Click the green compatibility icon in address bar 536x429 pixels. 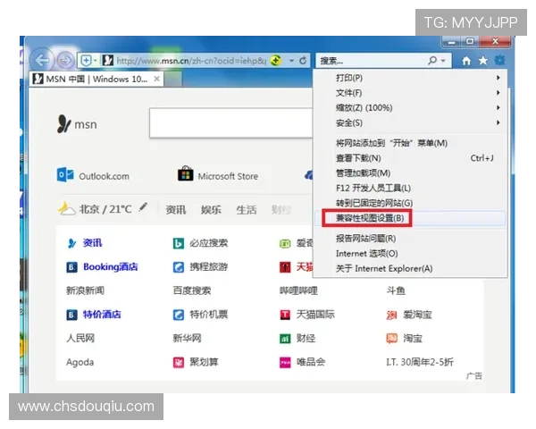[275, 61]
